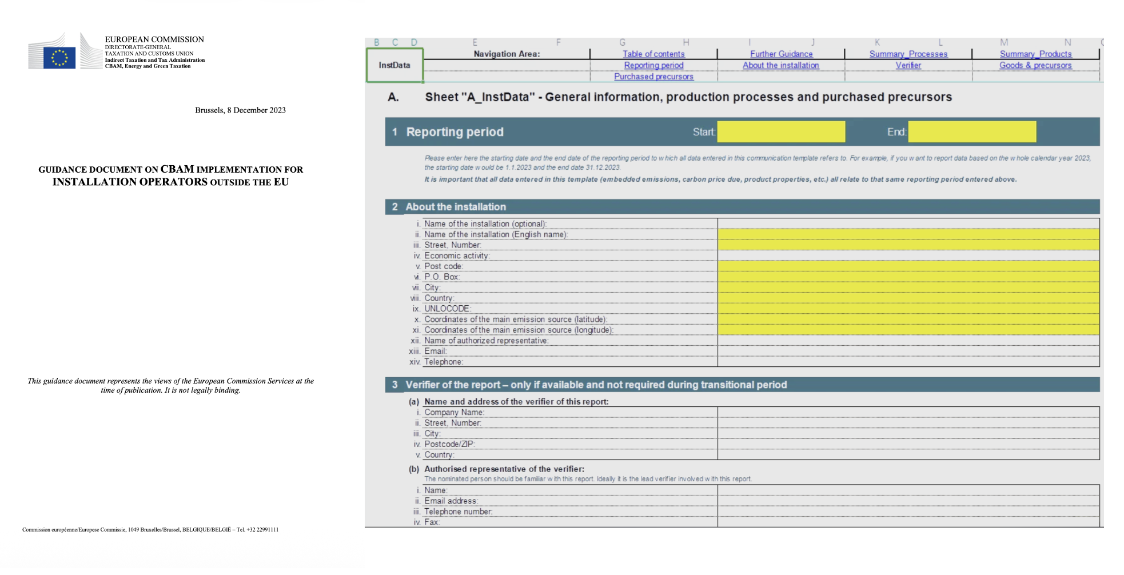Click the yellow End date field
The height and width of the screenshot is (575, 1124).
point(971,132)
